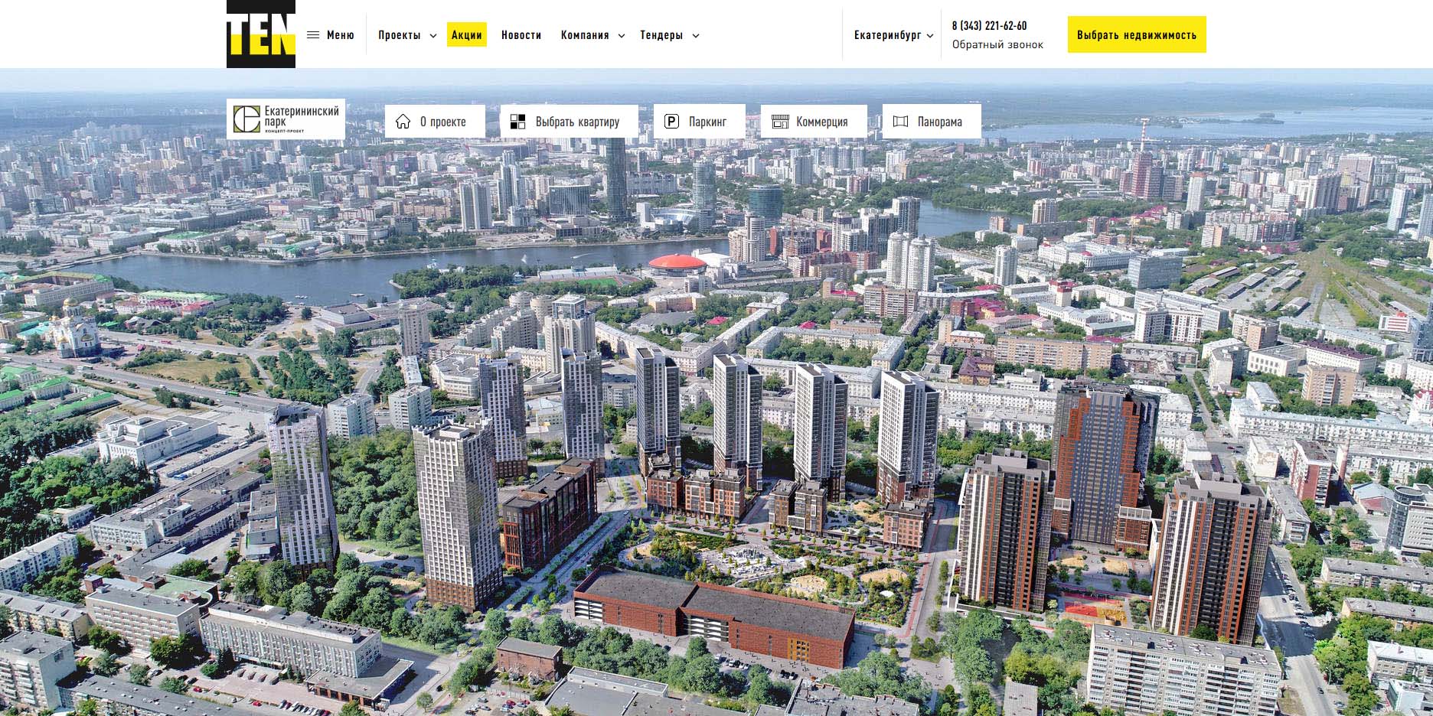The width and height of the screenshot is (1433, 716).
Task: Click the house icon for О проекте
Action: [x=403, y=122]
